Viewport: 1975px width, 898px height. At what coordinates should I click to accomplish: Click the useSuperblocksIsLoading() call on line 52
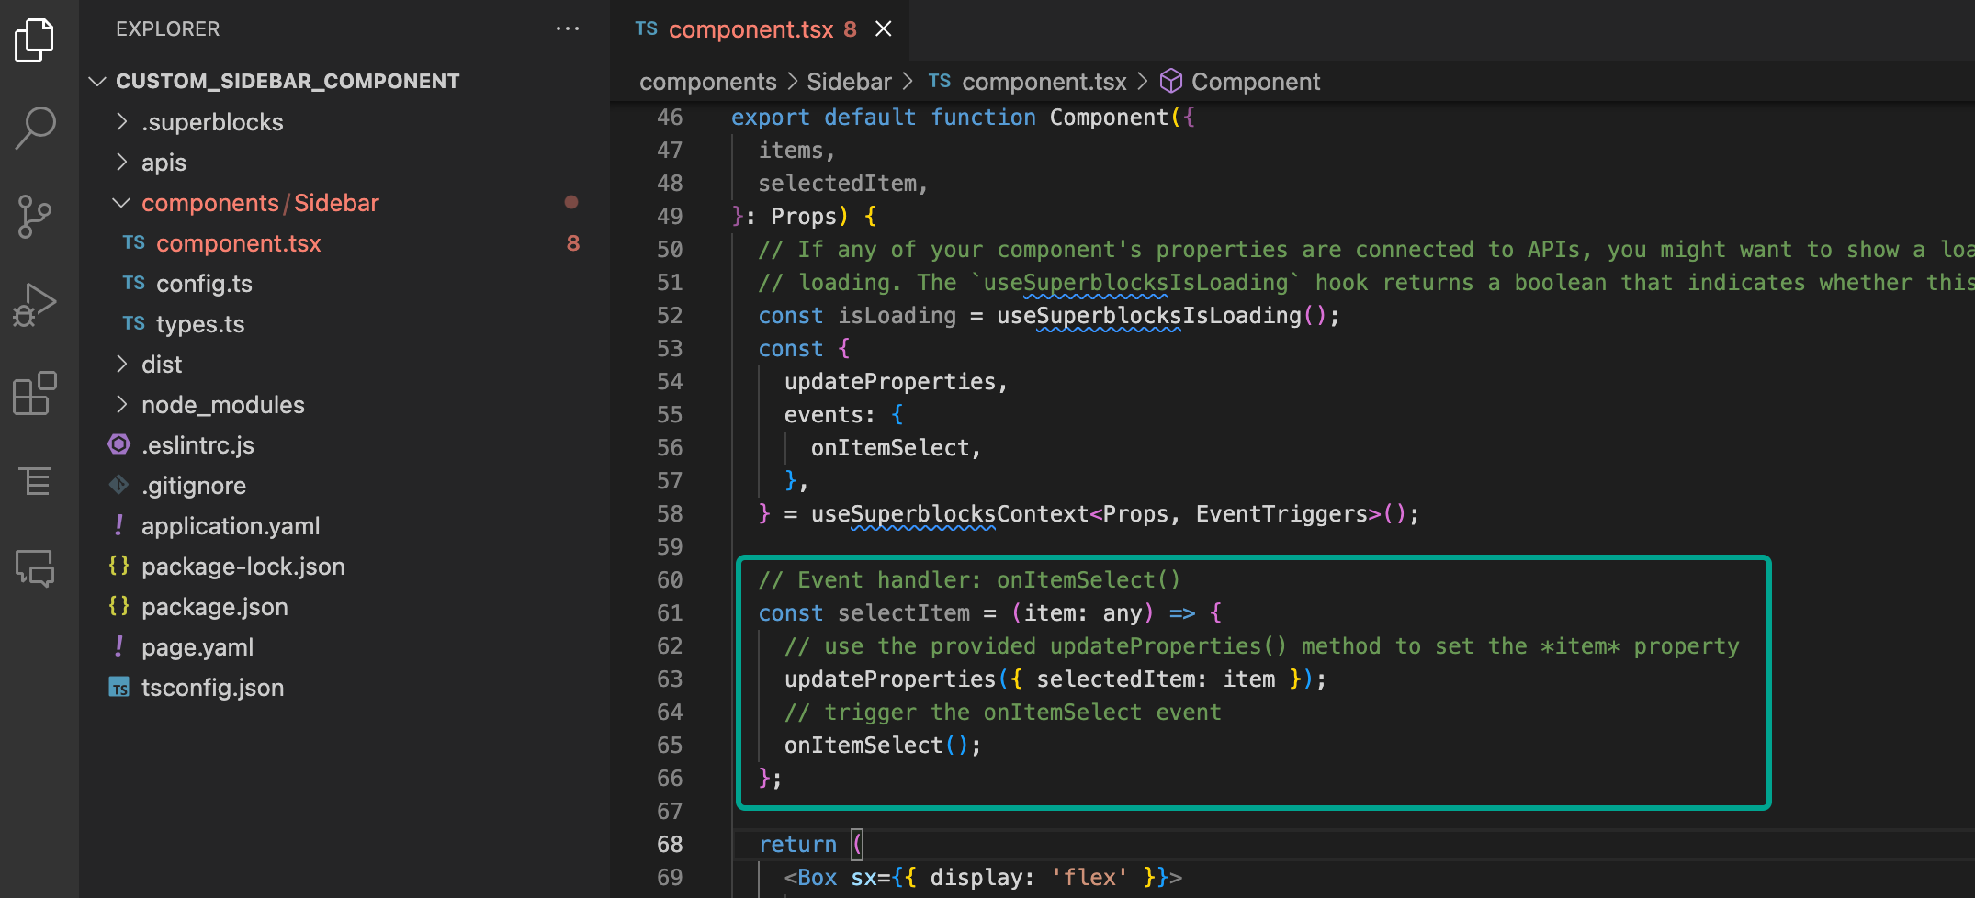pos(1162,316)
